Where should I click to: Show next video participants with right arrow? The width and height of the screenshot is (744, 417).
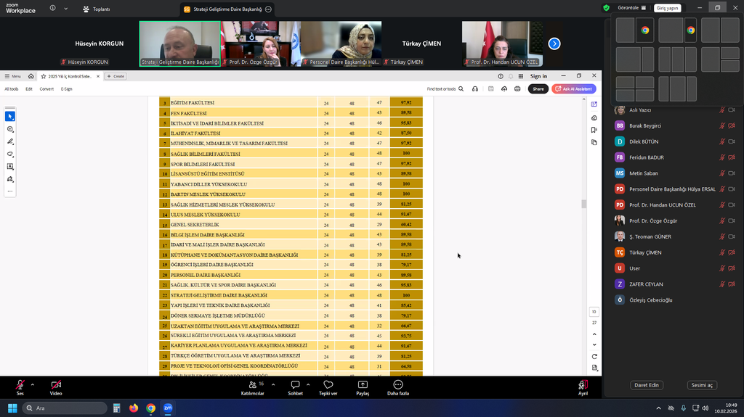pyautogui.click(x=554, y=44)
